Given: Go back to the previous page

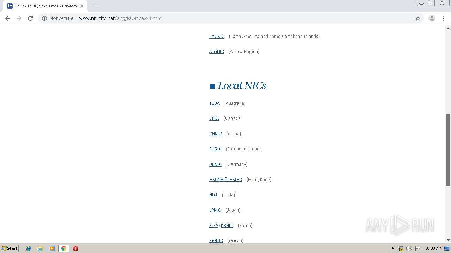Looking at the screenshot, I should (x=8, y=18).
